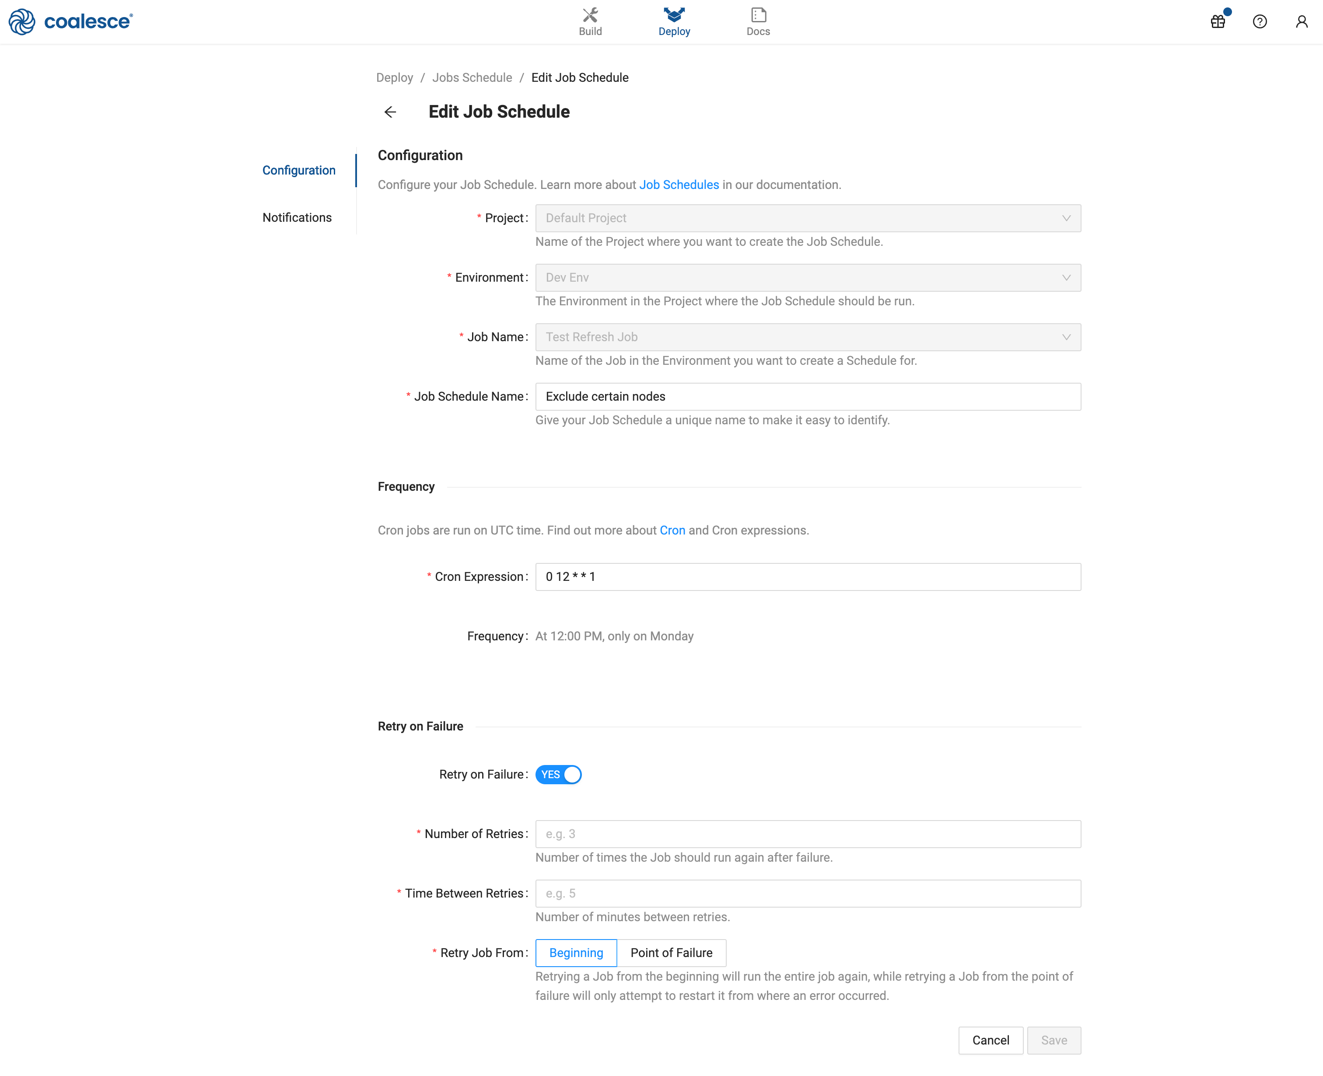Click the Cancel button
Image resolution: width=1323 pixels, height=1076 pixels.
(x=990, y=1040)
